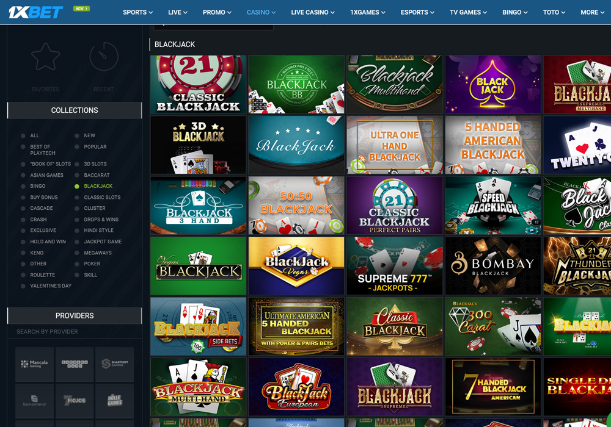Open the LIVE CASINO menu item
Screen dimensions: 611x427
pyautogui.click(x=312, y=12)
